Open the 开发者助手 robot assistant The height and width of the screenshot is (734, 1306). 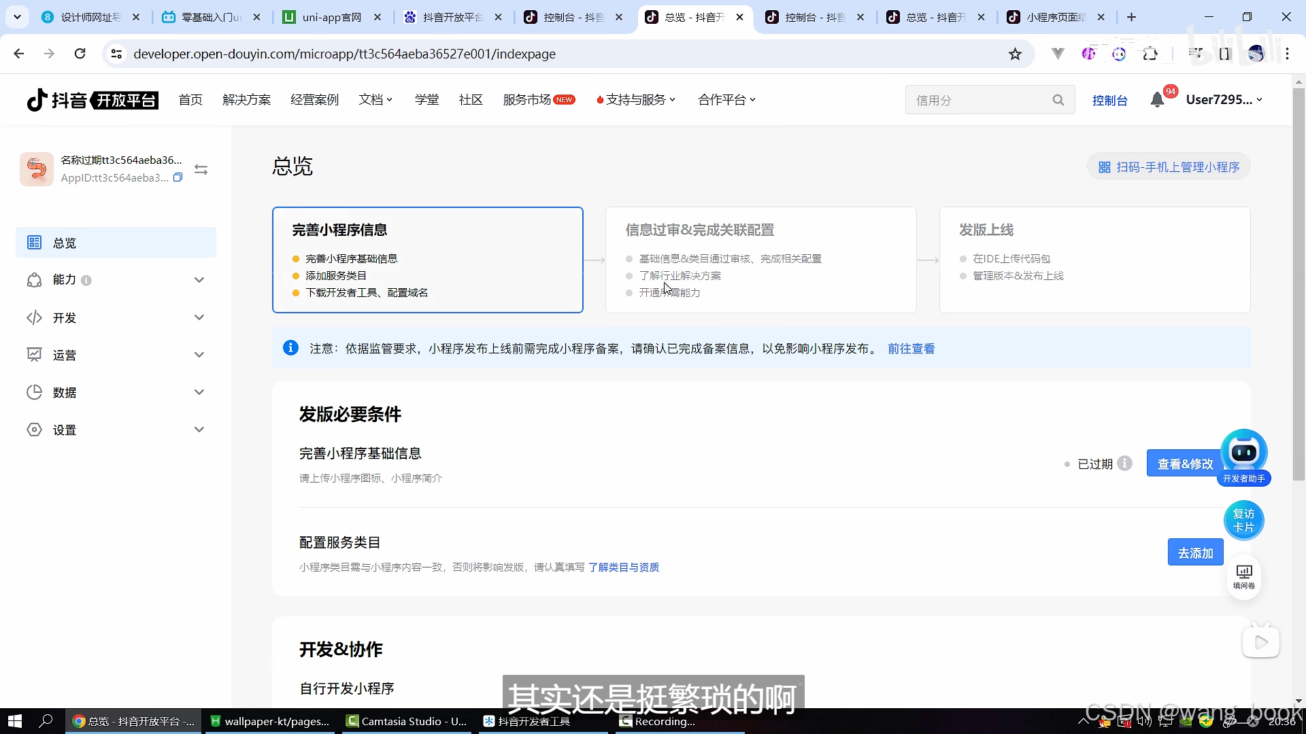coord(1244,457)
